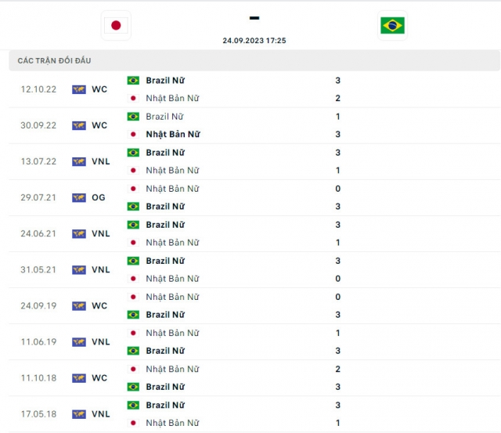Click the world icon beside OG 29.07.21
This screenshot has width=501, height=433.
[79, 198]
